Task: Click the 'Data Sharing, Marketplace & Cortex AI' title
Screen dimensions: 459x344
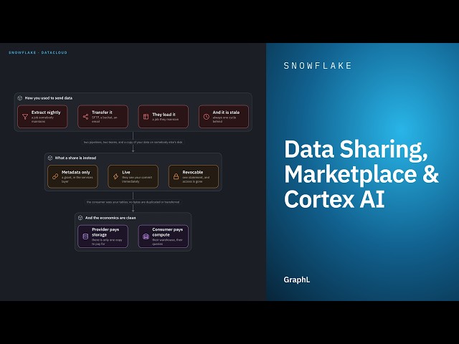Action: pos(361,173)
